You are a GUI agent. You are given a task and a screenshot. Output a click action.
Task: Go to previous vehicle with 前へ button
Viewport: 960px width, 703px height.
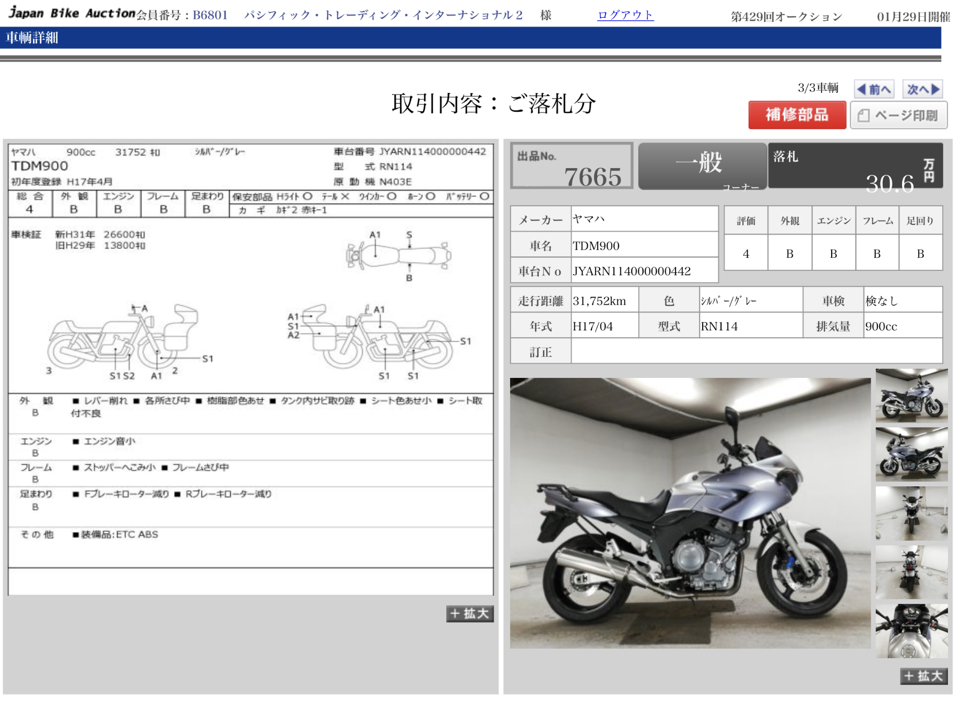(874, 89)
